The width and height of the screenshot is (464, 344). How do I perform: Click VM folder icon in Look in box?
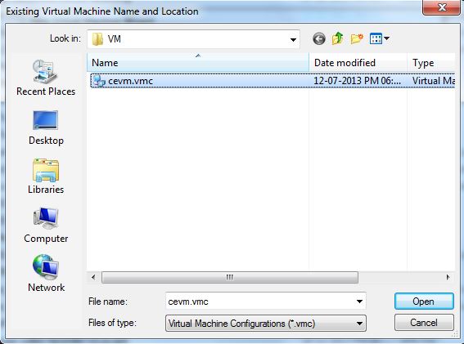[x=97, y=39]
